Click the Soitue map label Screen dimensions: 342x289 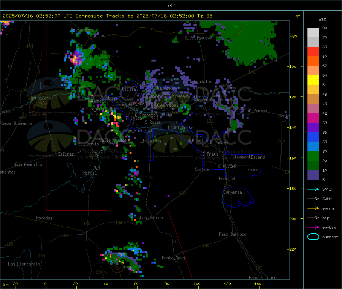click(x=202, y=169)
